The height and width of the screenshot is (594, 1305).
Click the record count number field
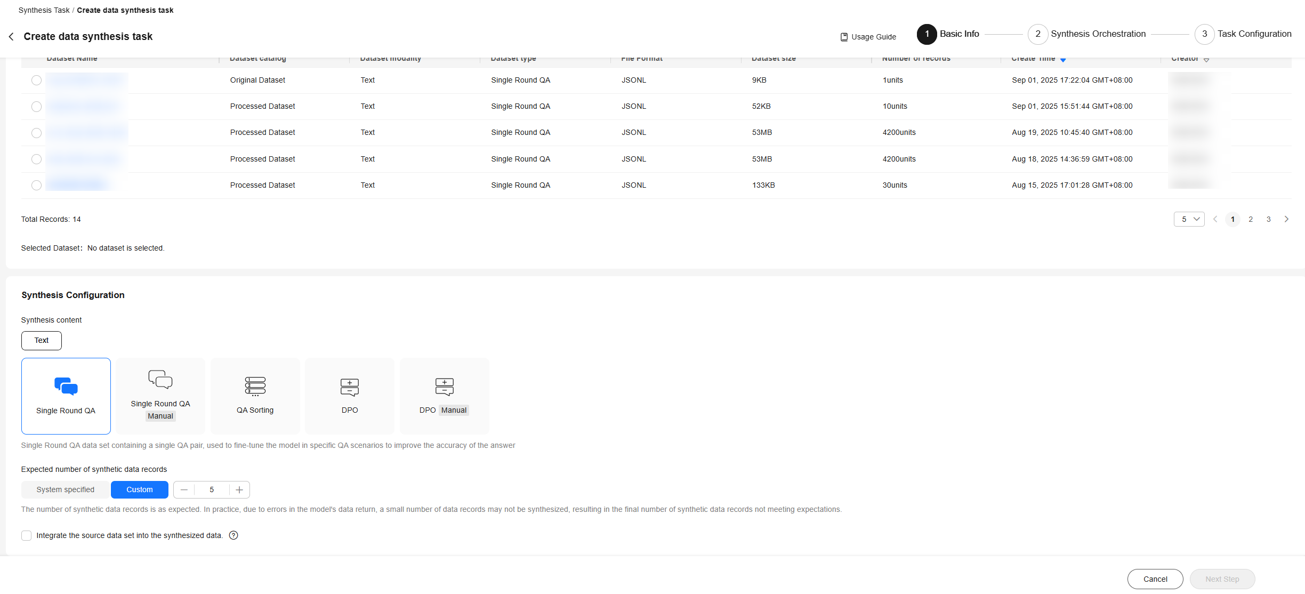pos(212,489)
